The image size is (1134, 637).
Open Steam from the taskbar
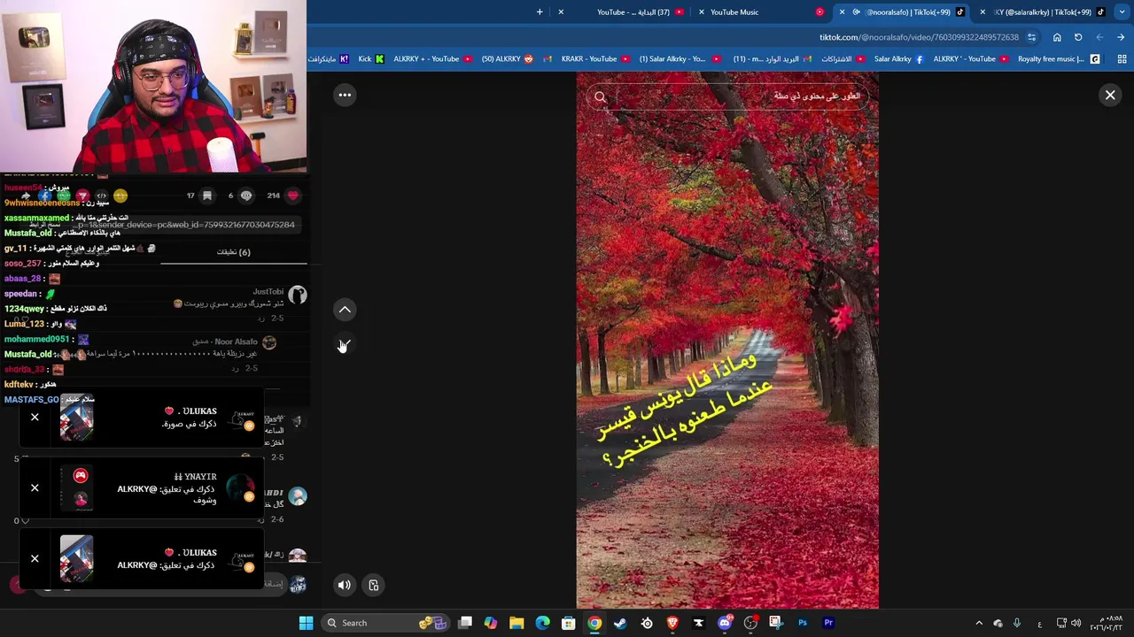point(620,623)
